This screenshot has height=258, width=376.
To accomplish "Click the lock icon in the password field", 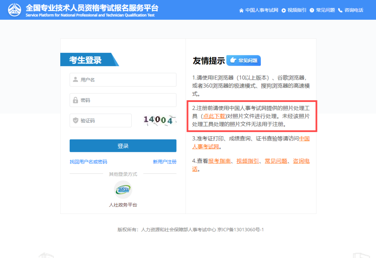I will [75, 100].
